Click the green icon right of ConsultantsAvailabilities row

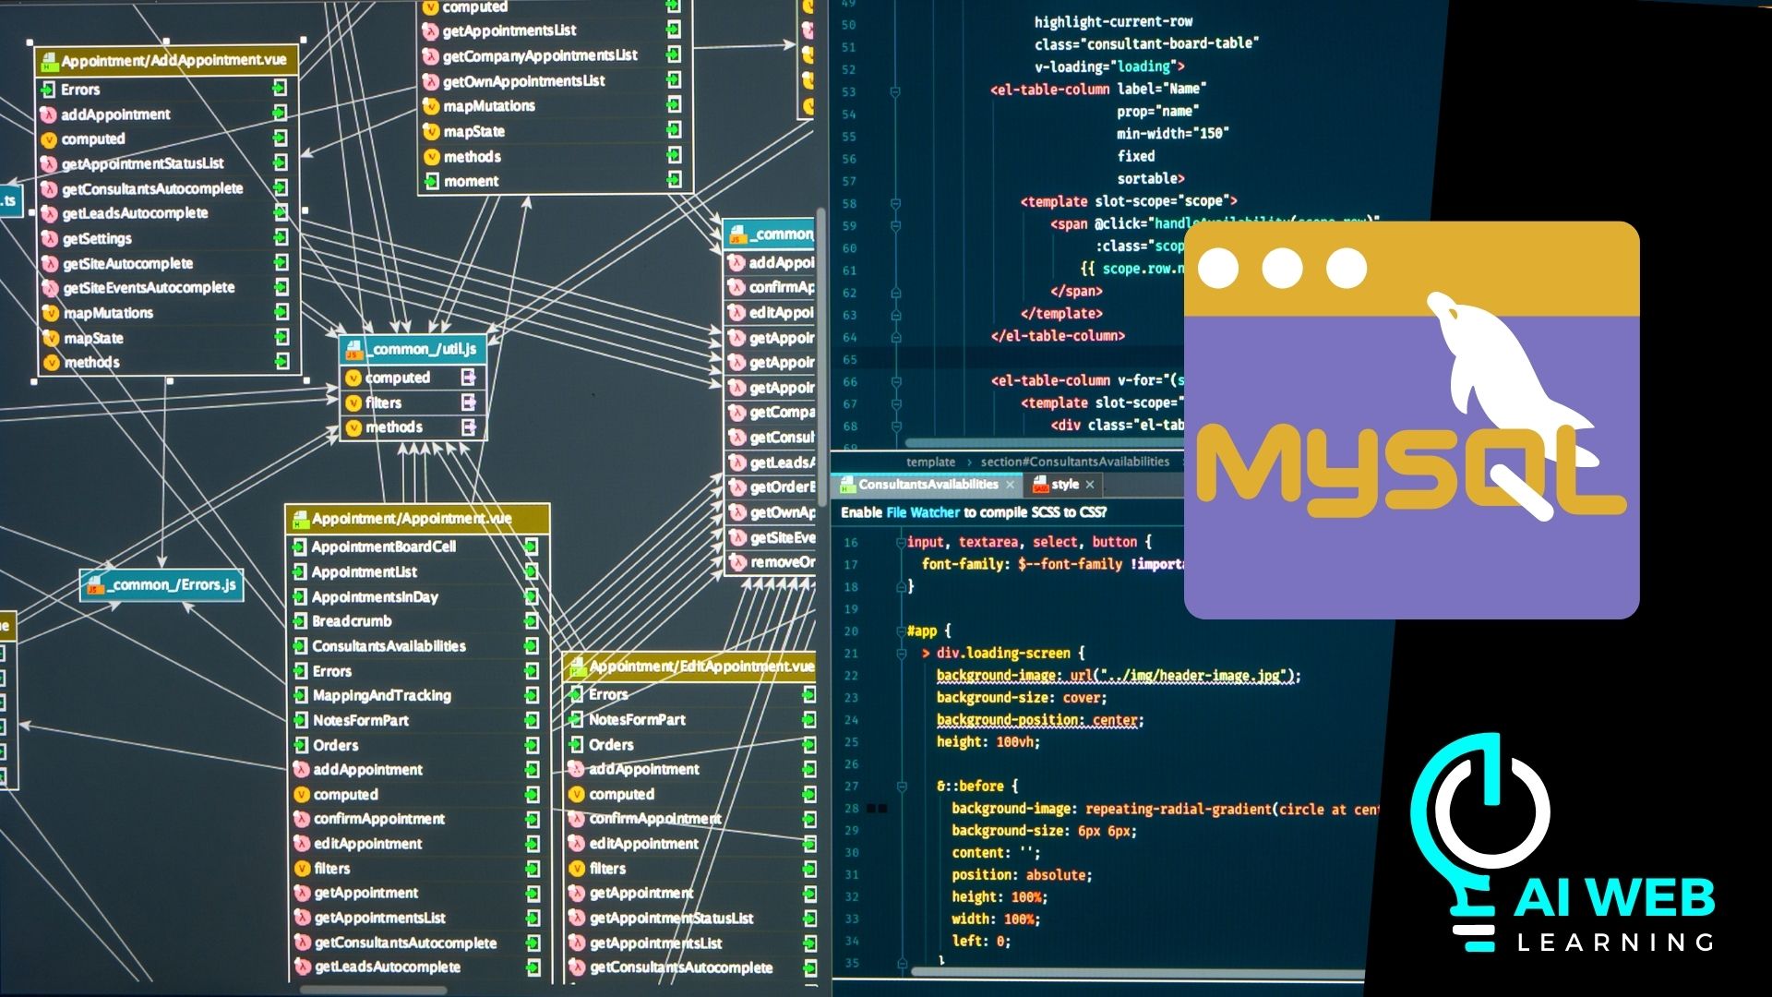tap(532, 646)
